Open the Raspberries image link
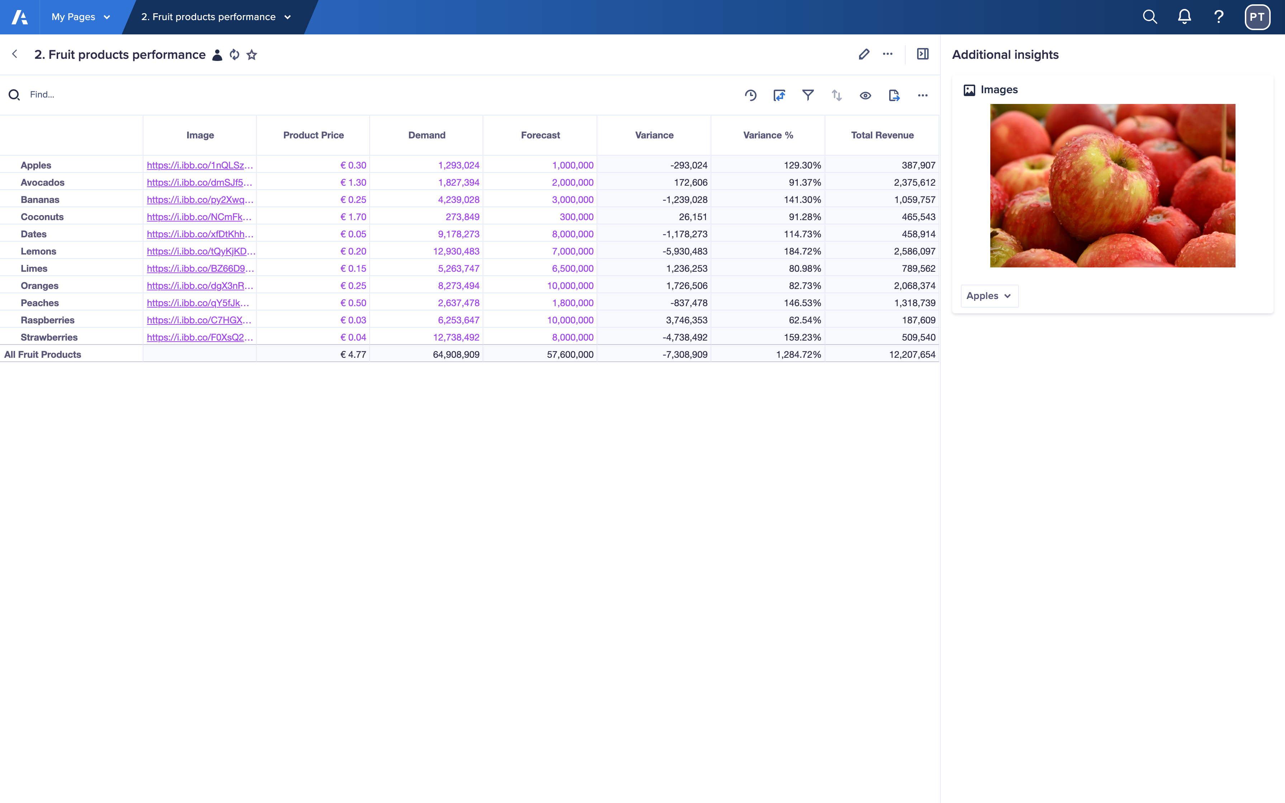Screen dimensions: 1285x803 (x=199, y=320)
